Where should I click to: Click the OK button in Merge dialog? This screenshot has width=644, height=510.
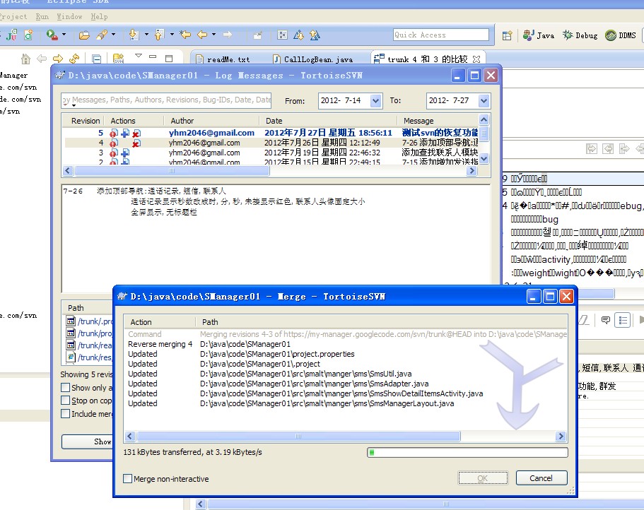click(x=483, y=478)
